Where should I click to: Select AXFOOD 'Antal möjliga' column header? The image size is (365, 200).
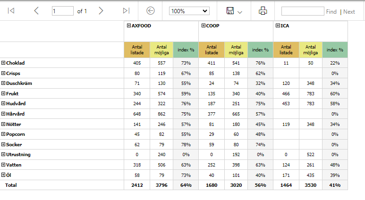point(161,50)
